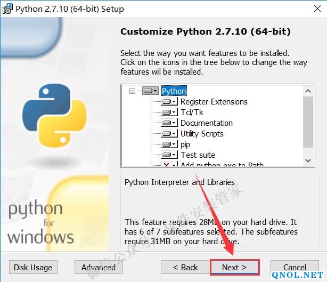This screenshot has height=282, width=327.
Task: Click the feature tree scrollbar down arrow
Action: point(308,160)
